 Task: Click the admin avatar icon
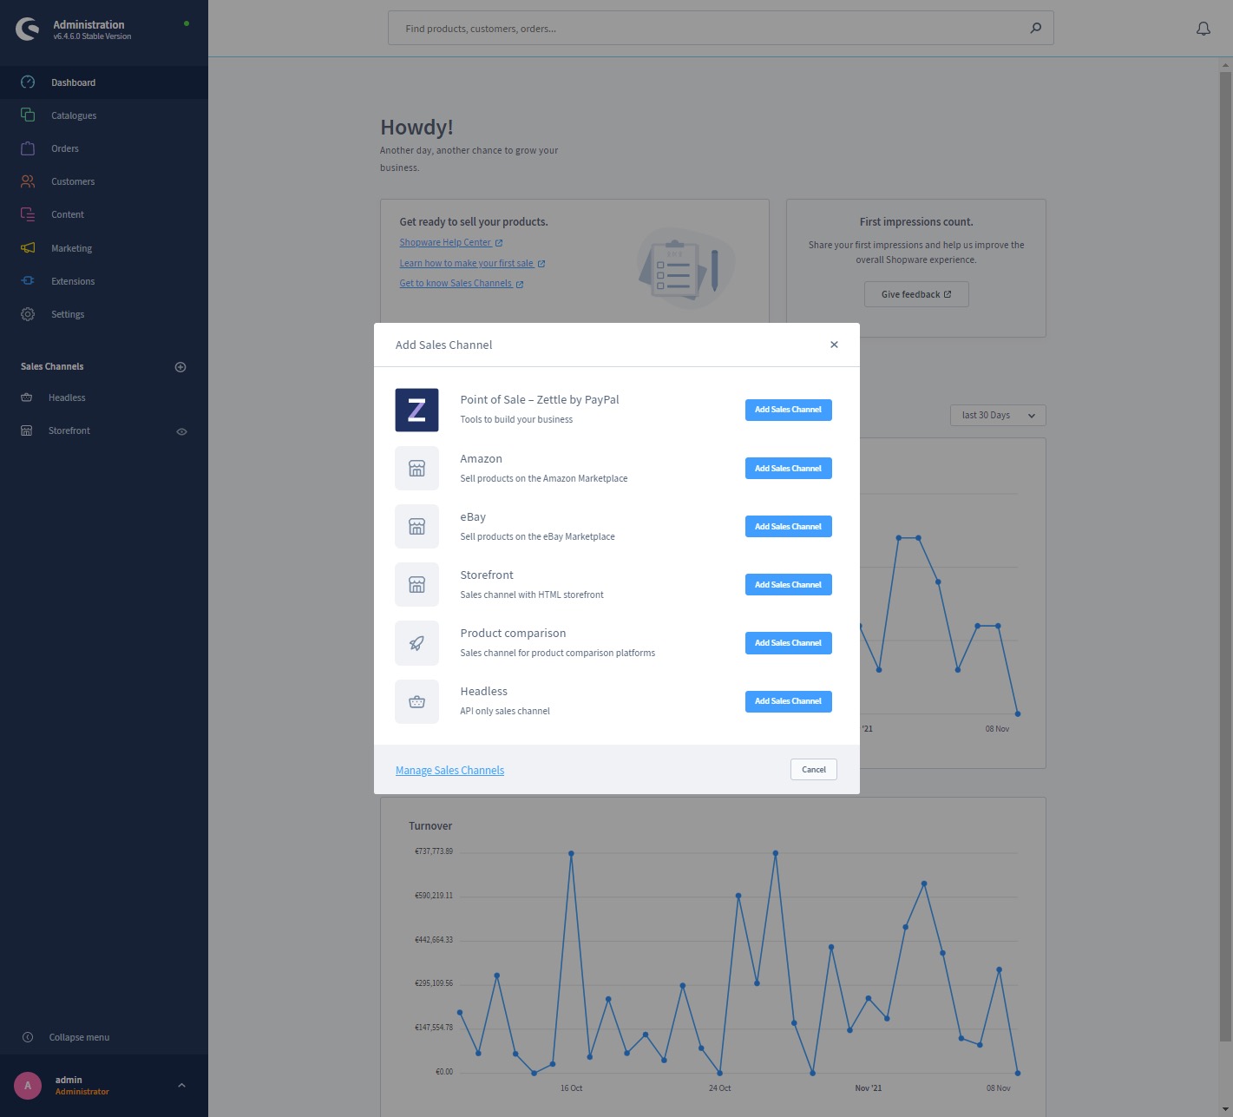pos(28,1086)
